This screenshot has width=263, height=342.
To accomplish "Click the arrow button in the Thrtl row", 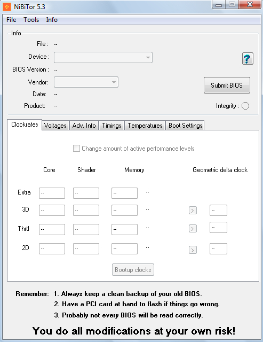I will click(193, 229).
